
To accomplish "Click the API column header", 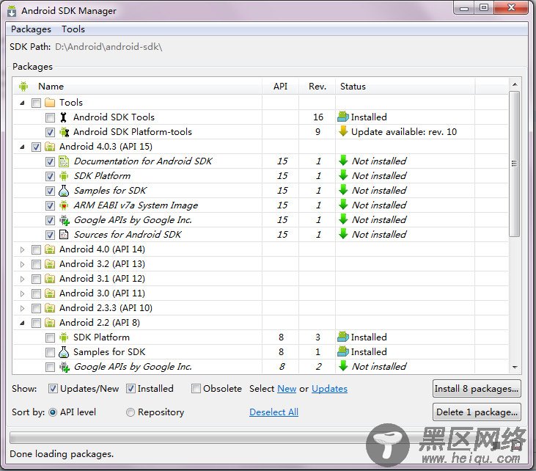I will [x=280, y=86].
